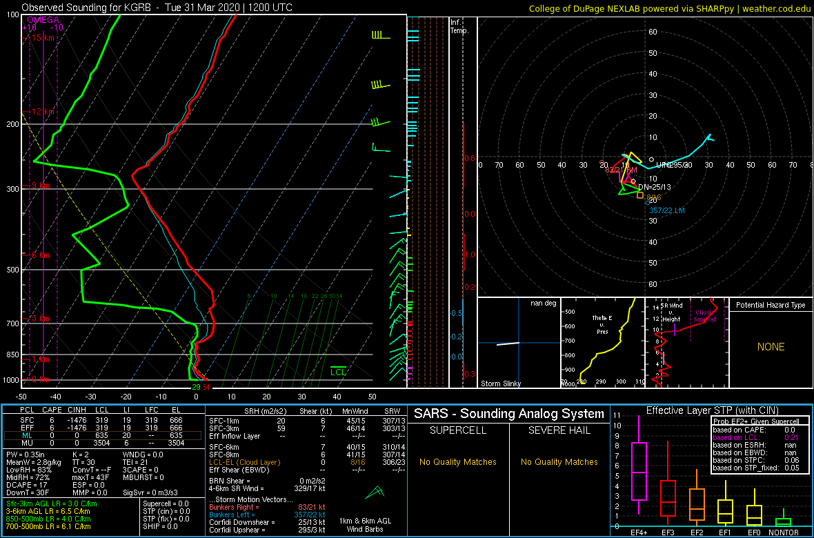This screenshot has height=538, width=814.
Task: Click 'No Quality Matches' under SUPERCELL
Action: point(458,462)
